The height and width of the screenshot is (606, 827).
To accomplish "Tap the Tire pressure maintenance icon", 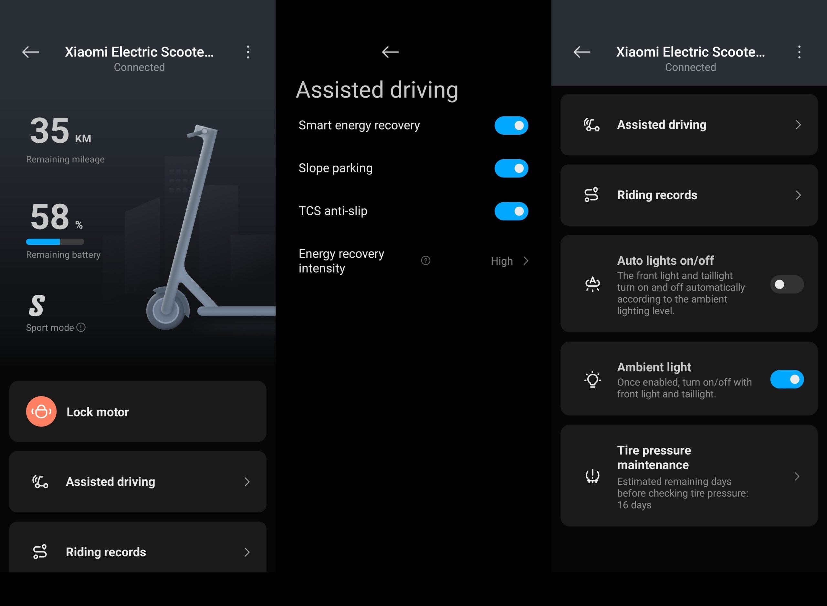I will point(592,476).
